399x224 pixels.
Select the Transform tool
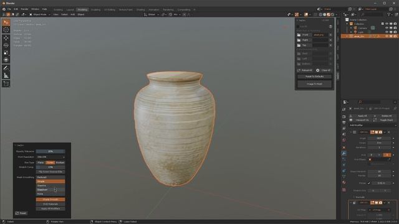(6, 60)
